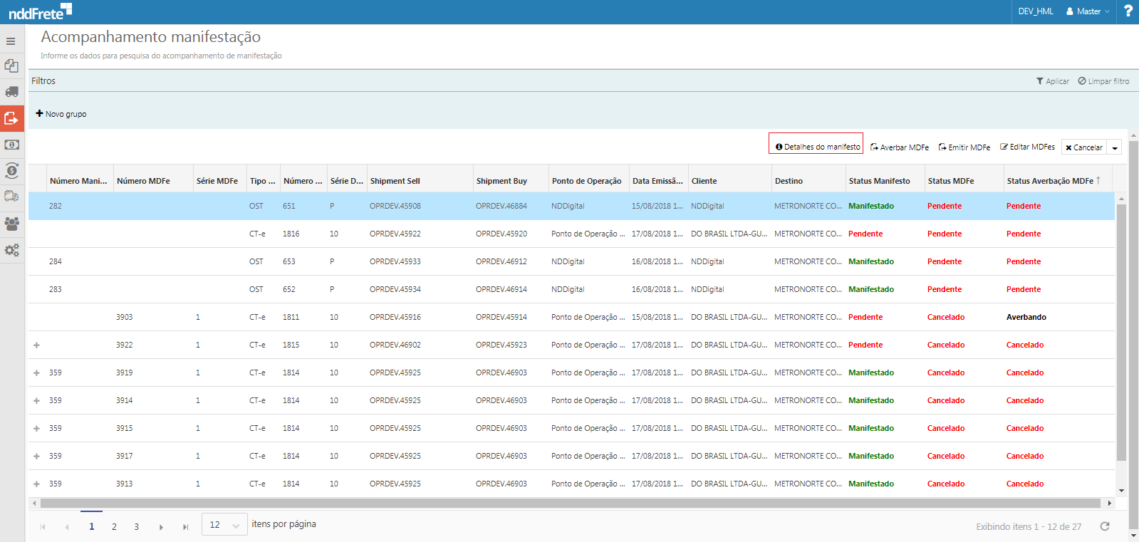This screenshot has width=1139, height=542.
Task: Open the hamburger menu in the sidebar
Action: pyautogui.click(x=11, y=41)
